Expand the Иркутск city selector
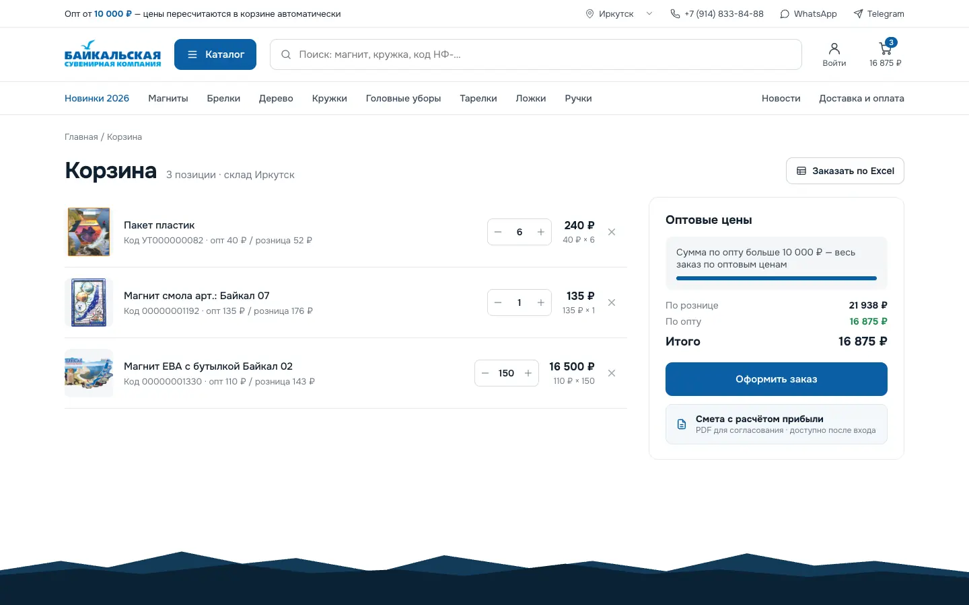The width and height of the screenshot is (969, 605). 619,13
